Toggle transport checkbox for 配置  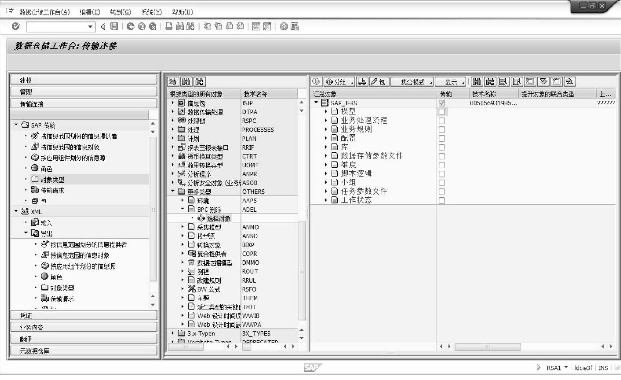pyautogui.click(x=442, y=138)
